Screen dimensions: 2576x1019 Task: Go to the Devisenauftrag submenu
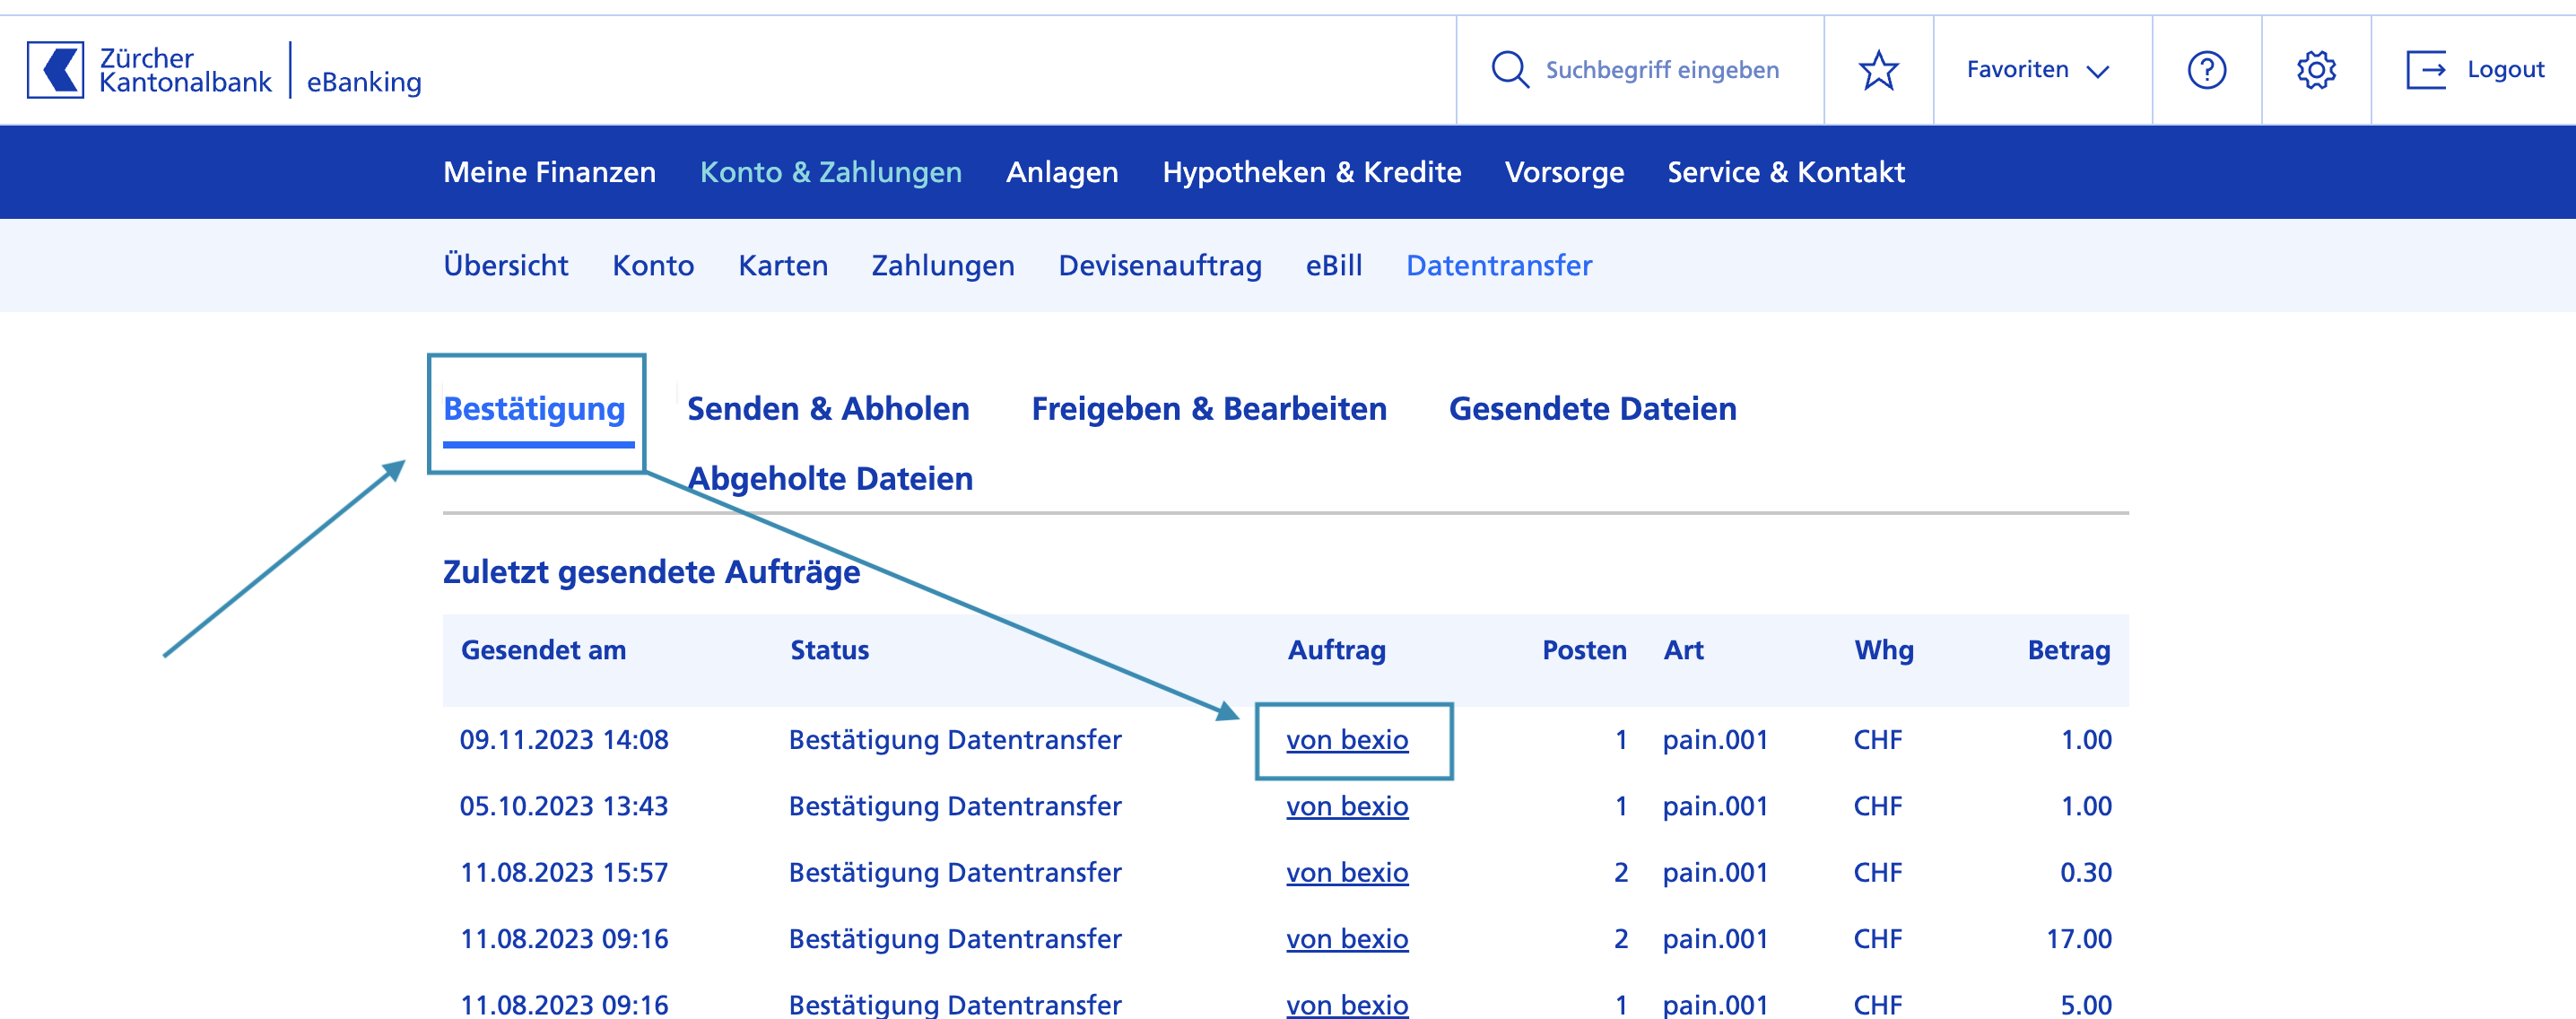point(1160,266)
